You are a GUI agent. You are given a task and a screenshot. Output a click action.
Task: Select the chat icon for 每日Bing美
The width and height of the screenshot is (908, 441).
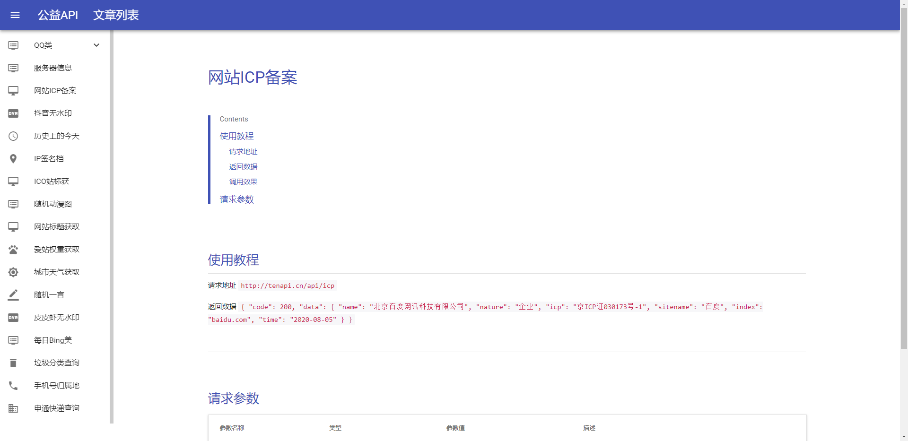pos(13,340)
